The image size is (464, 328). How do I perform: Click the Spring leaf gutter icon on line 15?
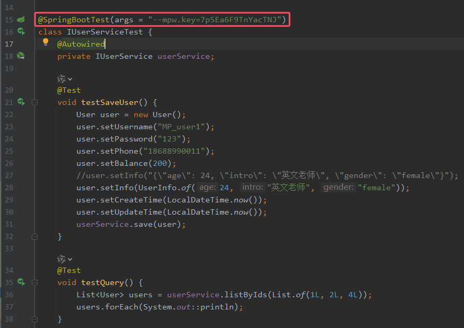21,20
